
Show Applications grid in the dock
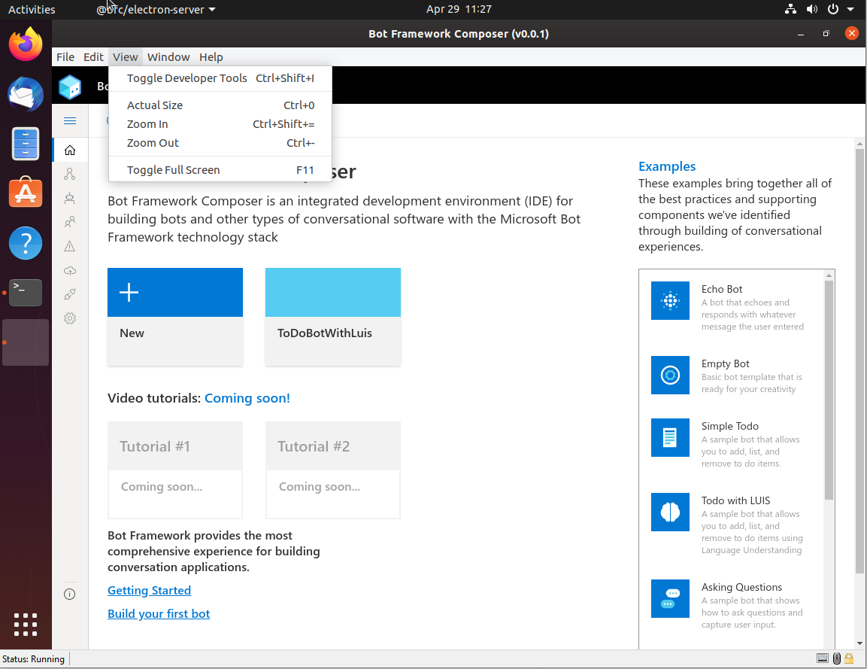[26, 625]
